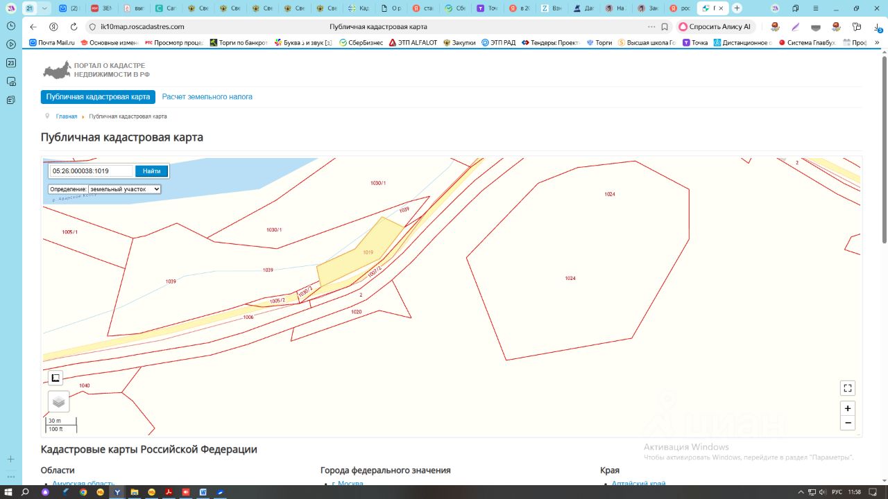This screenshot has height=499, width=888.
Task: Open Word from the taskbar
Action: [203, 492]
